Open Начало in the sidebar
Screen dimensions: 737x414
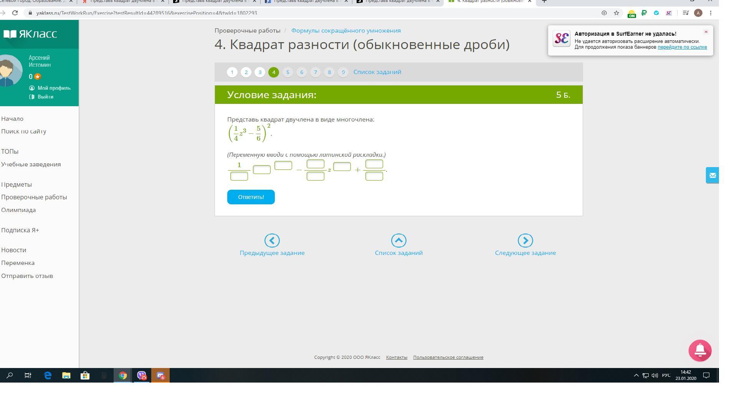pos(12,119)
